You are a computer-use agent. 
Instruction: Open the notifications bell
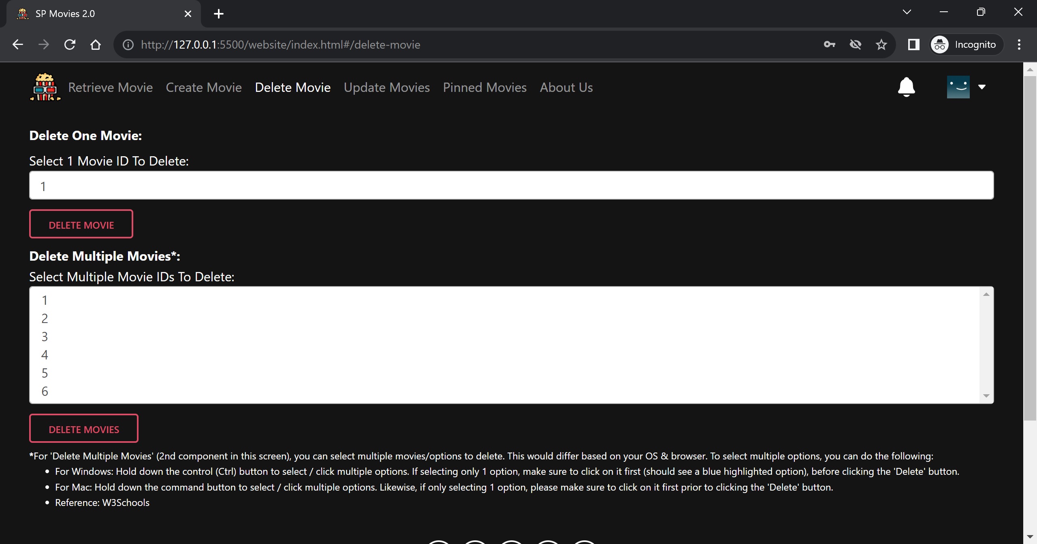click(906, 87)
